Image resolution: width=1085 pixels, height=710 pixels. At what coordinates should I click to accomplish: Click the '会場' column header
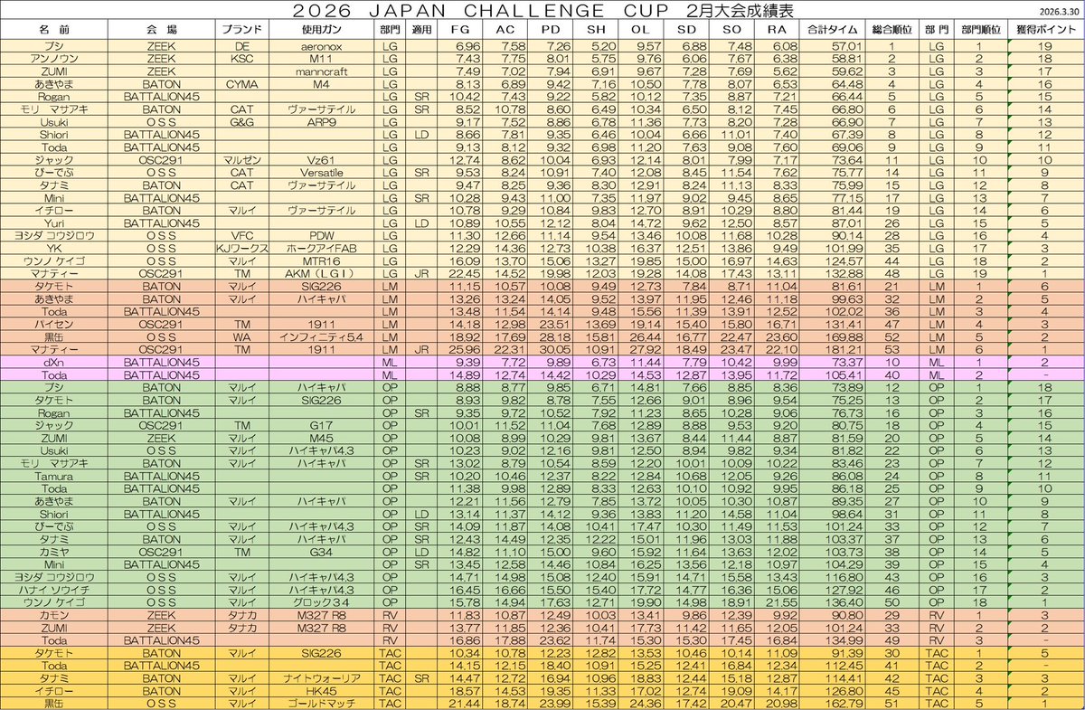[x=162, y=29]
